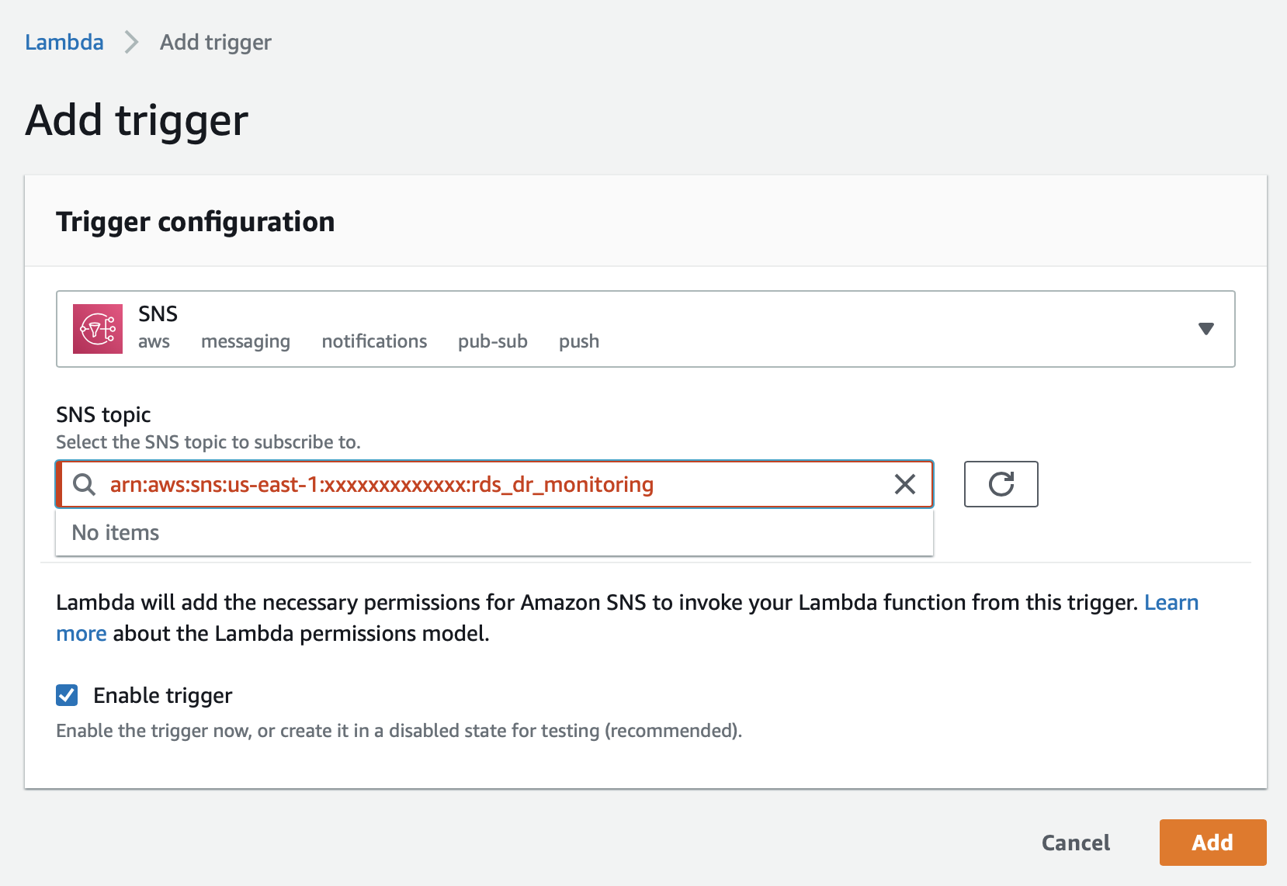Click the SNS service icon

coord(98,329)
